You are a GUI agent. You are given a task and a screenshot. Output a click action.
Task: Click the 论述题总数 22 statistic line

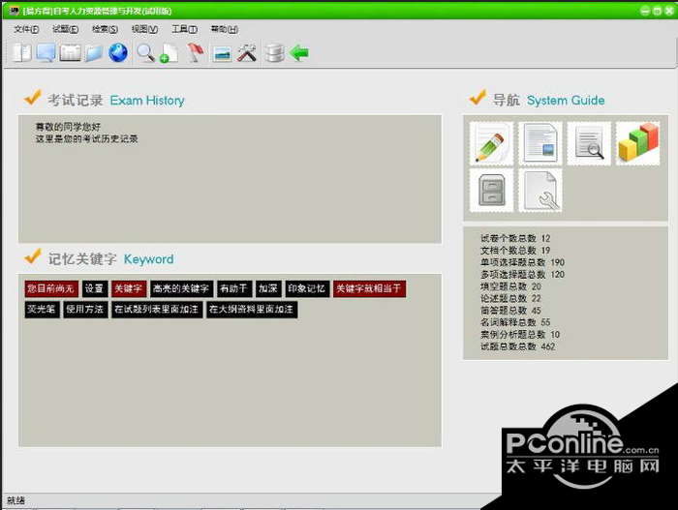pos(510,299)
